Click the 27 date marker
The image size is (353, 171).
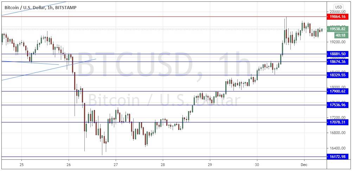116,165
